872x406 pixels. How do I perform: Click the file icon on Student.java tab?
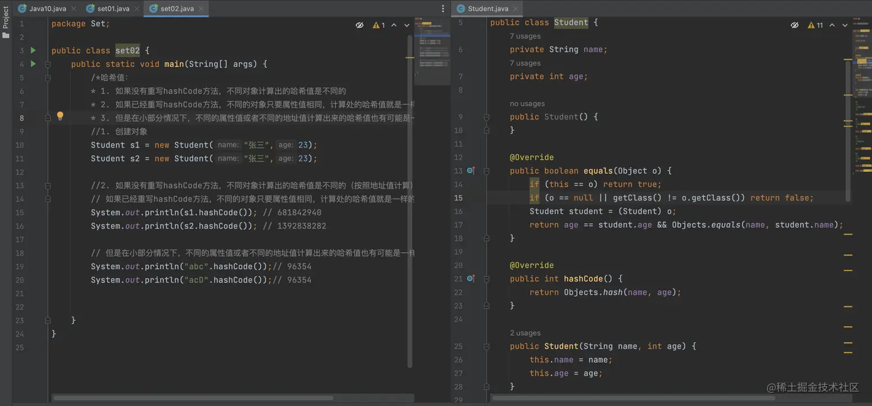point(460,9)
